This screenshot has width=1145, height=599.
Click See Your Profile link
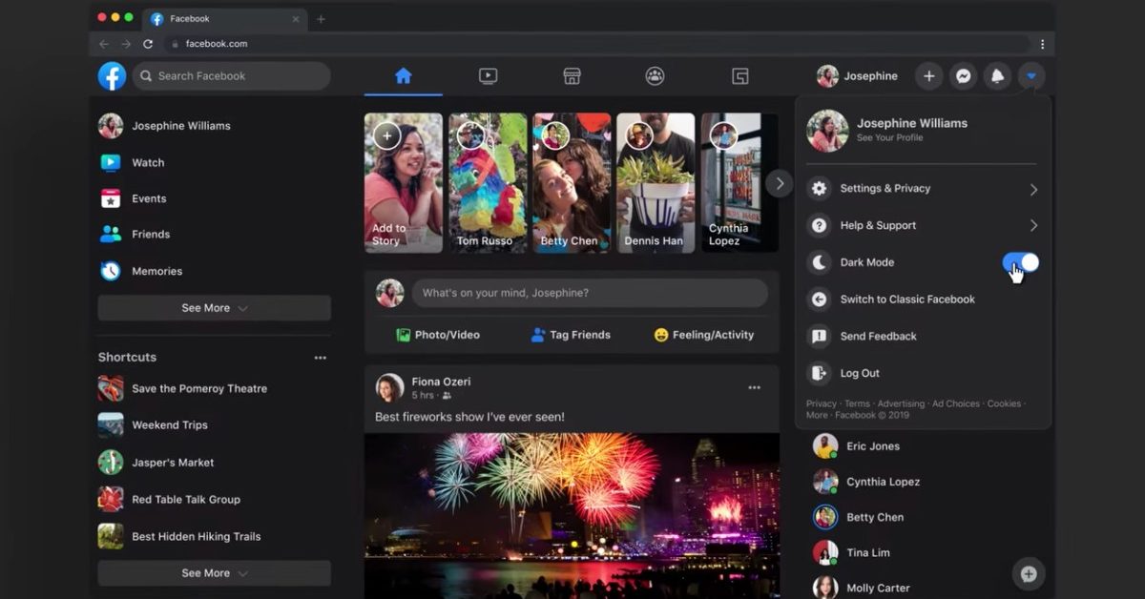(x=889, y=138)
